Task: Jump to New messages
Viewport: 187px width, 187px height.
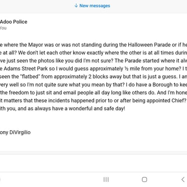Action: [92, 6]
